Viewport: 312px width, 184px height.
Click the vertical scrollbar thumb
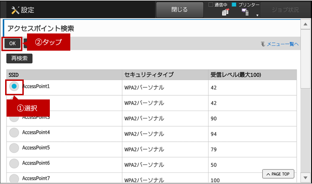pyautogui.click(x=305, y=59)
